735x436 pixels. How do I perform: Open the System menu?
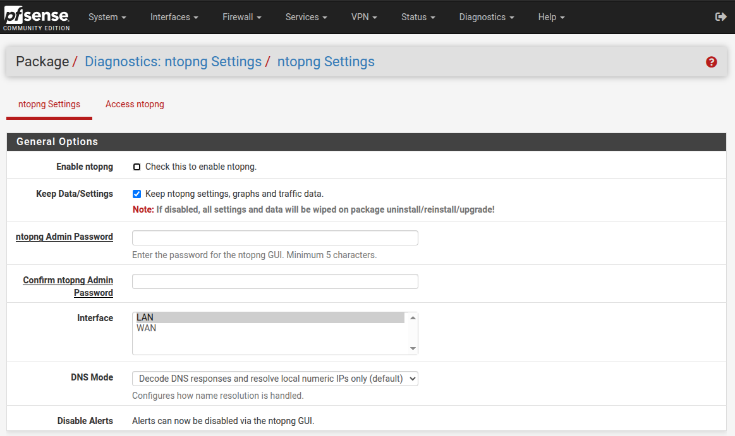point(107,17)
